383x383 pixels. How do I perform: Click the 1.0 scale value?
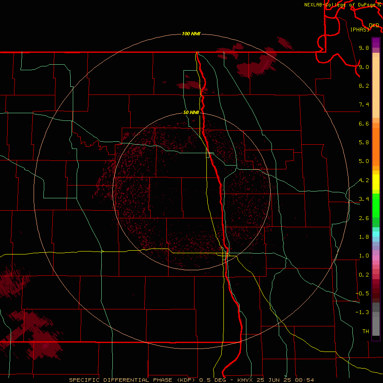click(364, 256)
